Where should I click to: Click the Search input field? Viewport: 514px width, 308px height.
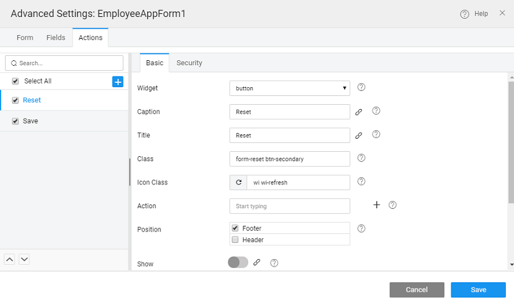65,63
